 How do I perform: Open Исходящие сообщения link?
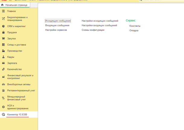(58, 21)
